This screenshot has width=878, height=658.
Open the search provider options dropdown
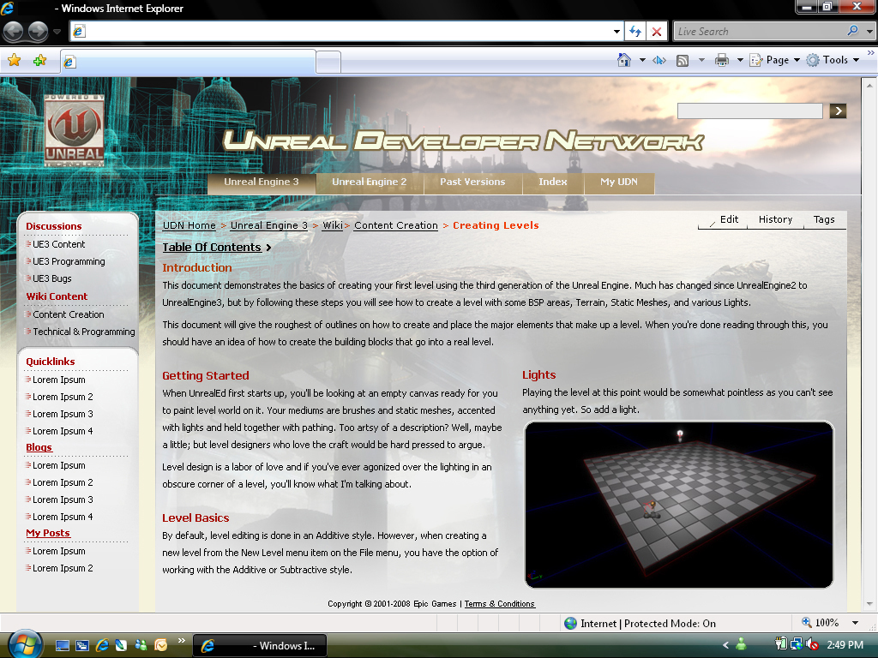(x=869, y=32)
